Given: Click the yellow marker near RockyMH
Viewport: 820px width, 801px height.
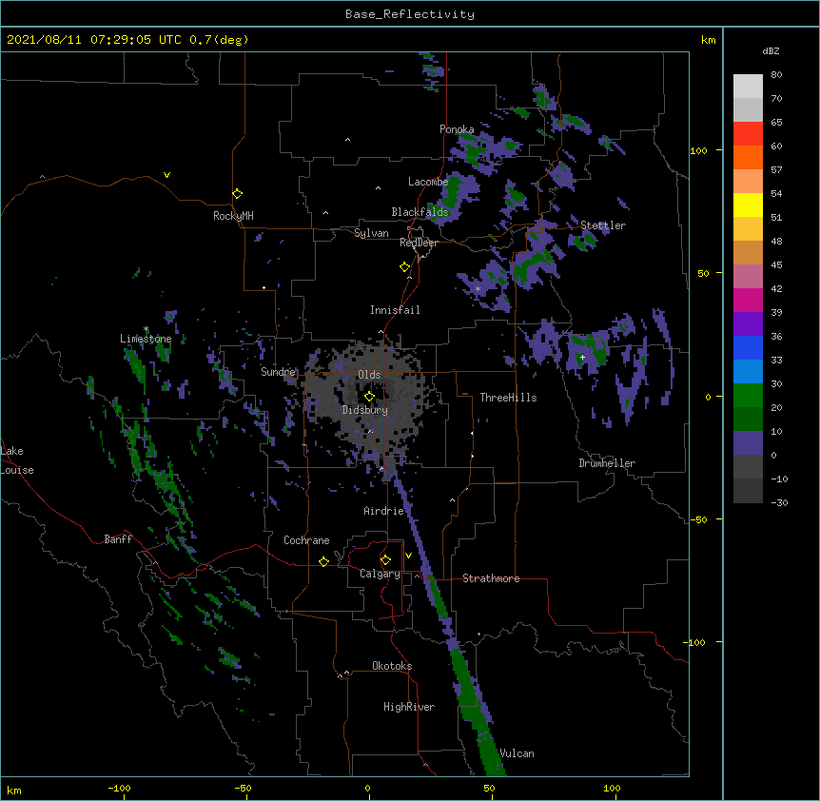Looking at the screenshot, I should (x=238, y=194).
